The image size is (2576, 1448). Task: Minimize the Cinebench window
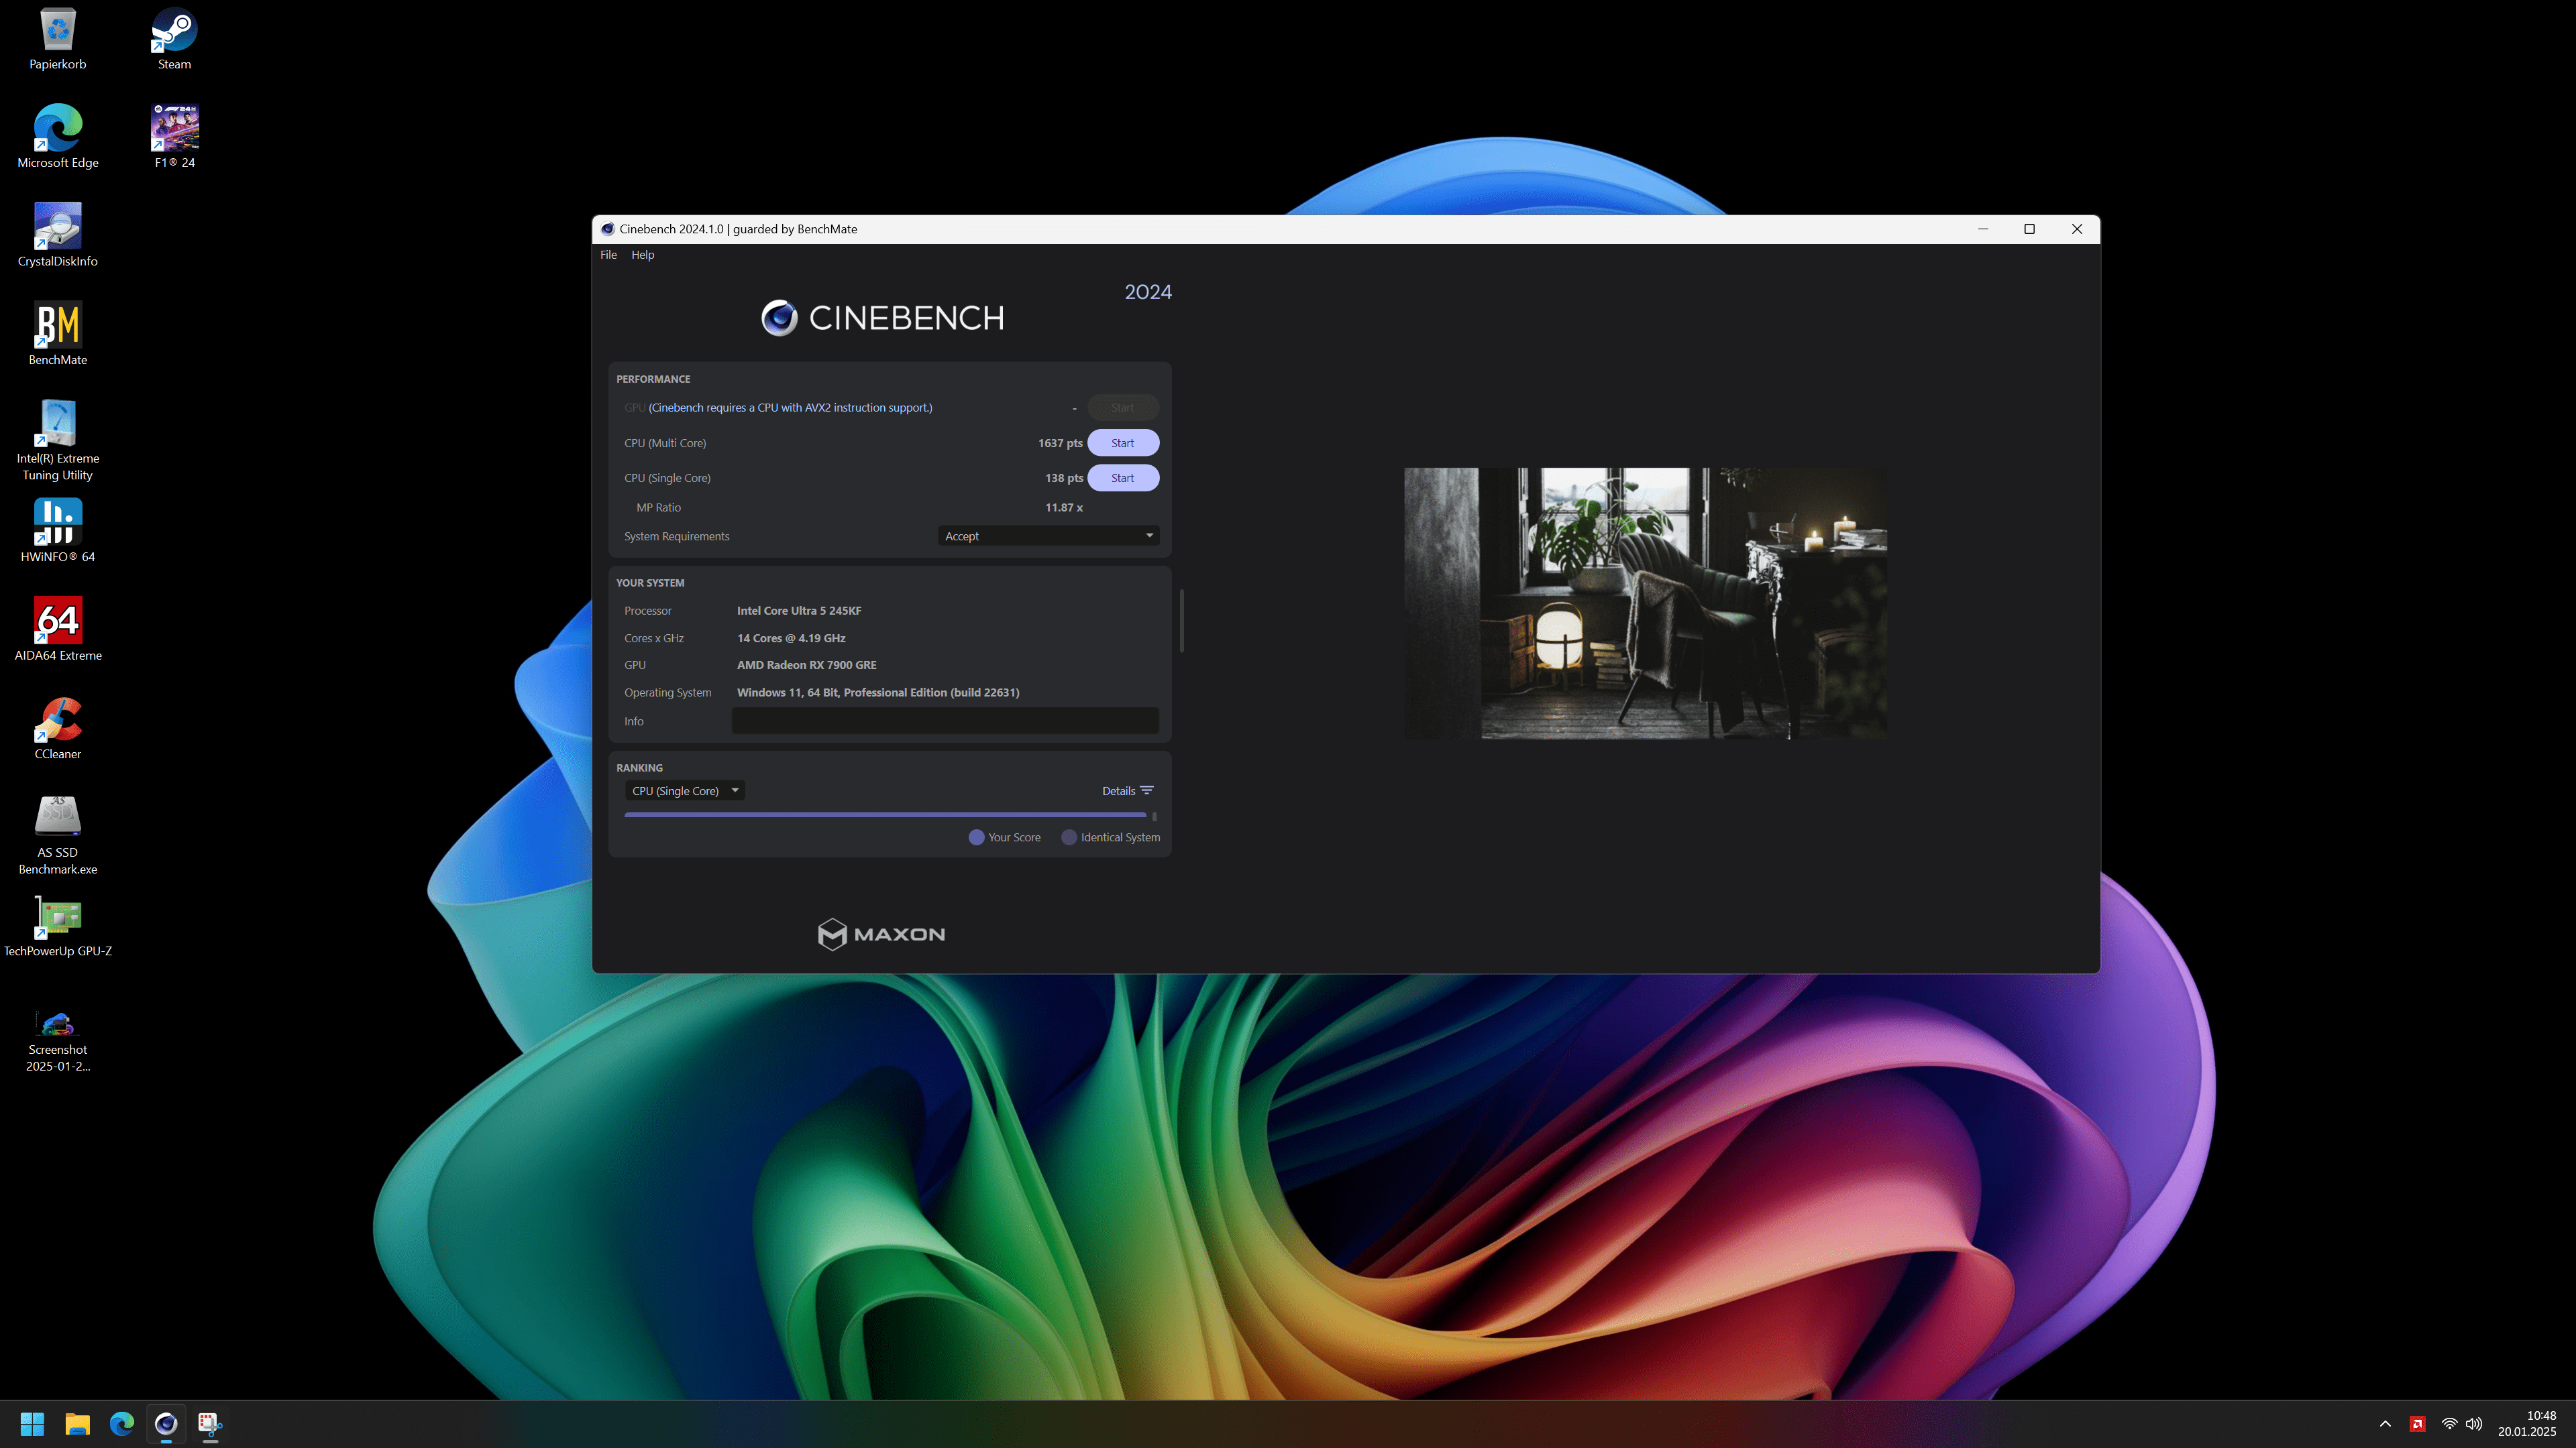tap(1982, 229)
